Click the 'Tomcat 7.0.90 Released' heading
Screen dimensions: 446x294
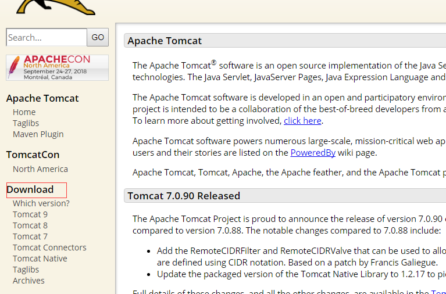(x=184, y=196)
